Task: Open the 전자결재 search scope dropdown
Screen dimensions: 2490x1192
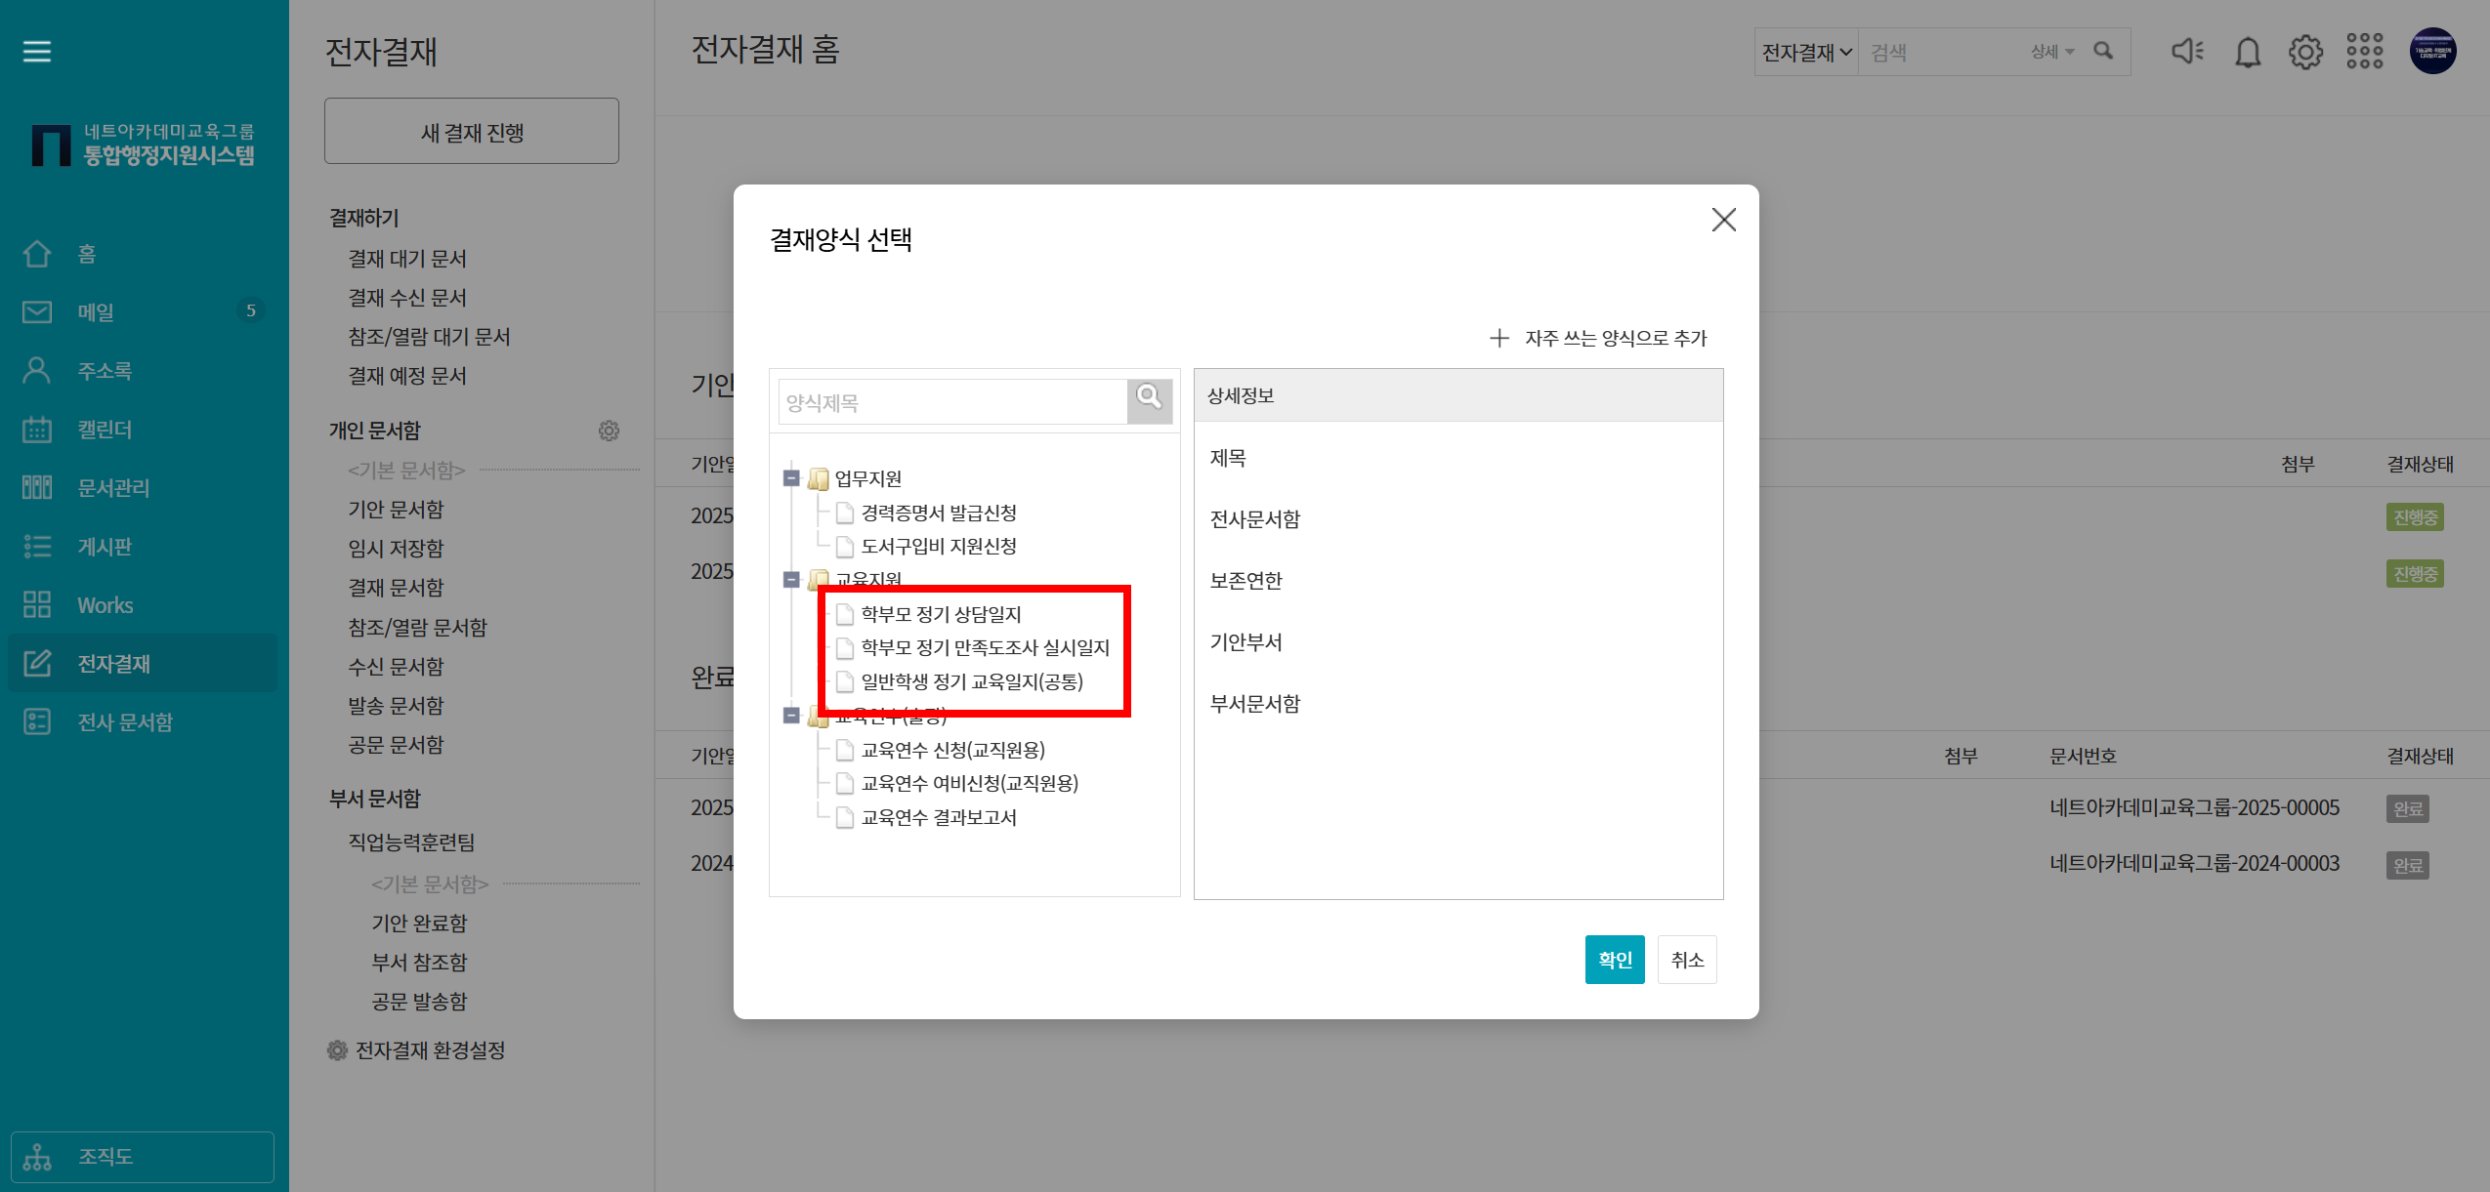Action: (x=1806, y=53)
